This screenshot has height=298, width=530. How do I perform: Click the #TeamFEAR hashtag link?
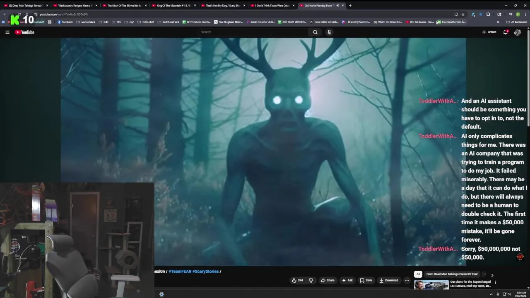pyautogui.click(x=180, y=272)
